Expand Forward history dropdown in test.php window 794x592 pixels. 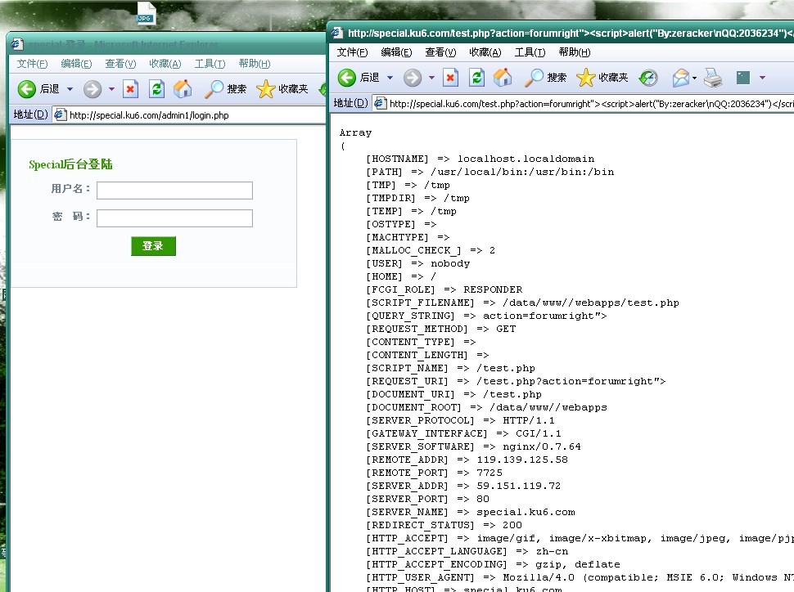(x=431, y=78)
